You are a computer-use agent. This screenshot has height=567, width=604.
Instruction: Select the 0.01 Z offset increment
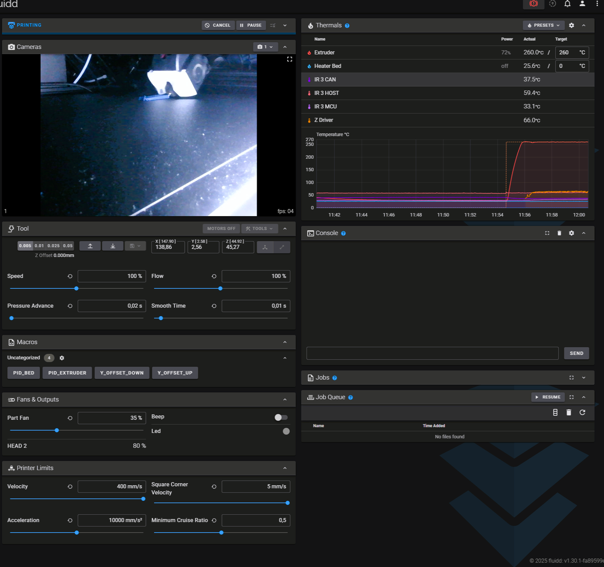coord(39,246)
